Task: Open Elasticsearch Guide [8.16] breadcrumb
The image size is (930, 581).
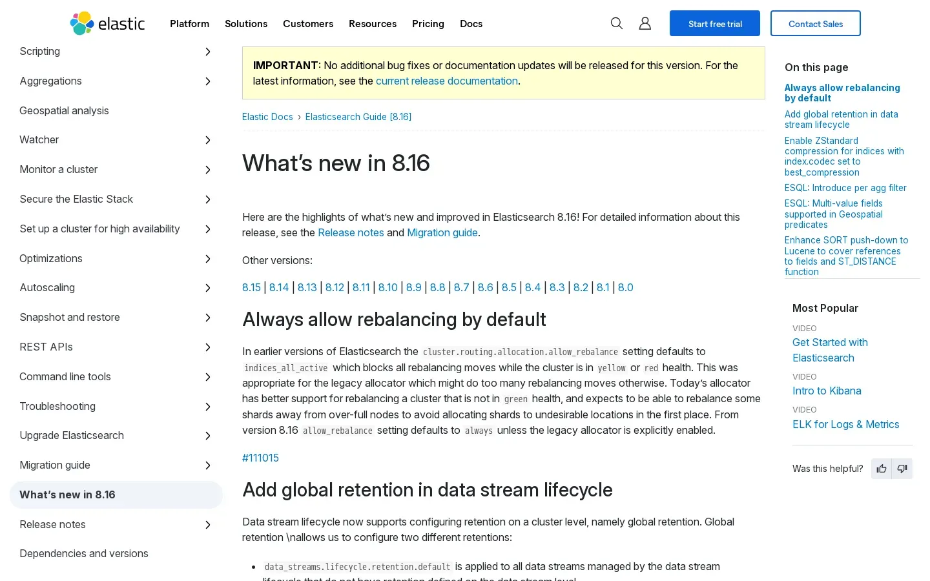Action: (358, 117)
